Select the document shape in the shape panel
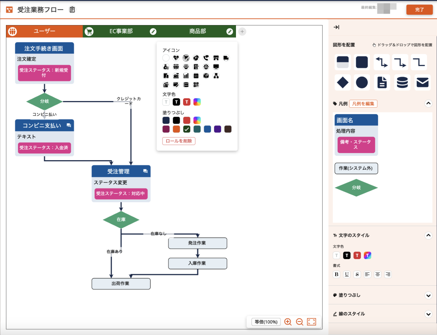 382,82
